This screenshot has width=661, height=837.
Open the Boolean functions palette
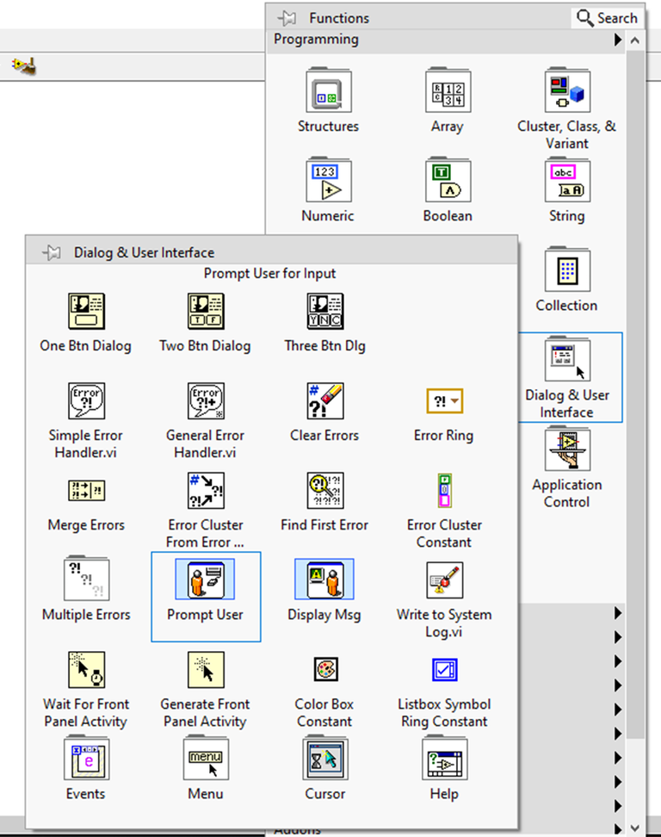[x=448, y=180]
